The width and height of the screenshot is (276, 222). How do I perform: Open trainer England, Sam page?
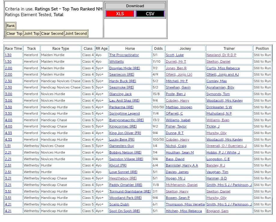[217, 211]
